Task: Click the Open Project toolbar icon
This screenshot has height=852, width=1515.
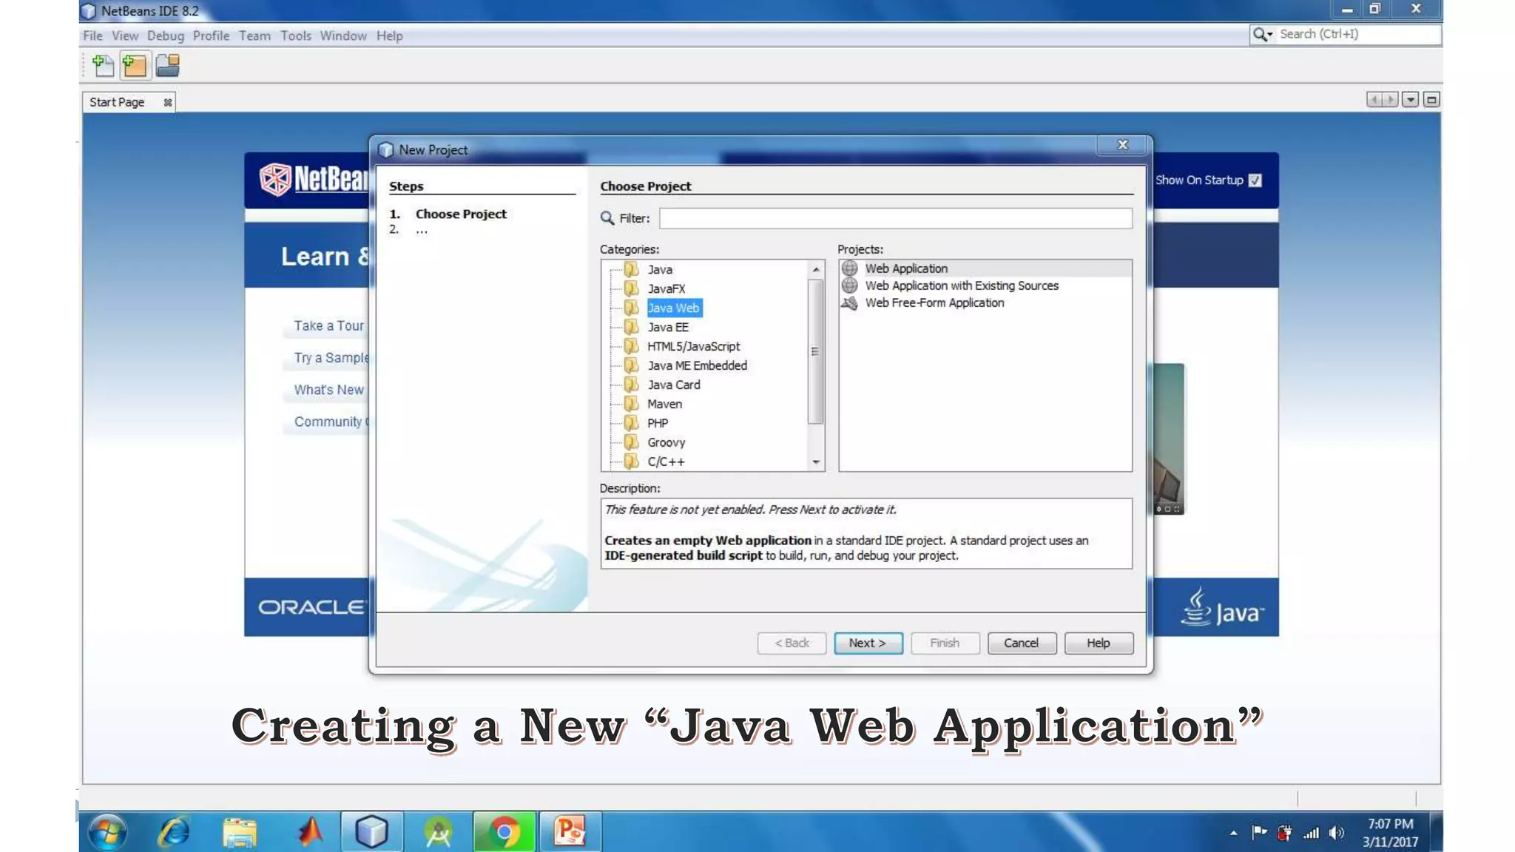Action: [x=168, y=66]
